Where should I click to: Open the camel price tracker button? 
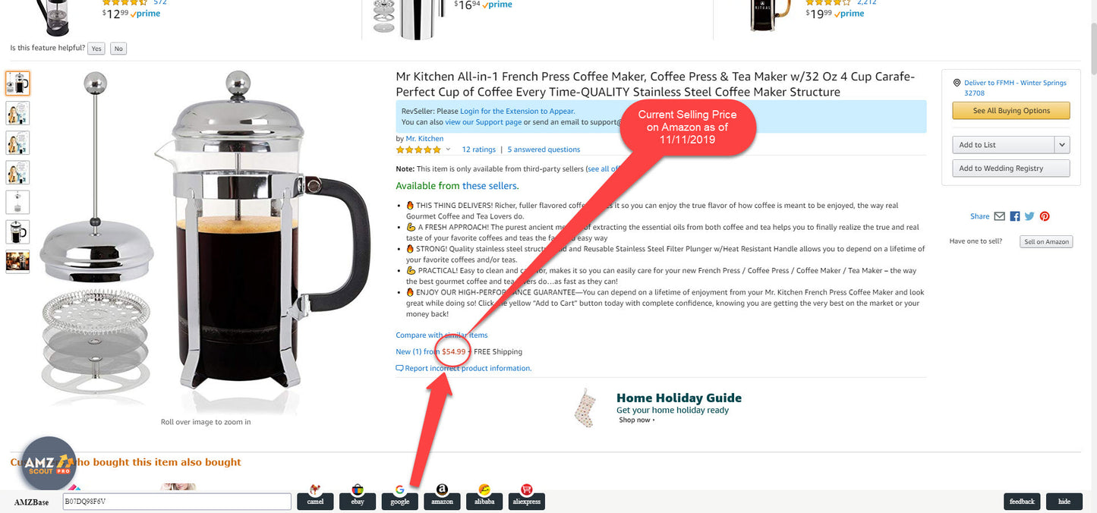pos(315,497)
